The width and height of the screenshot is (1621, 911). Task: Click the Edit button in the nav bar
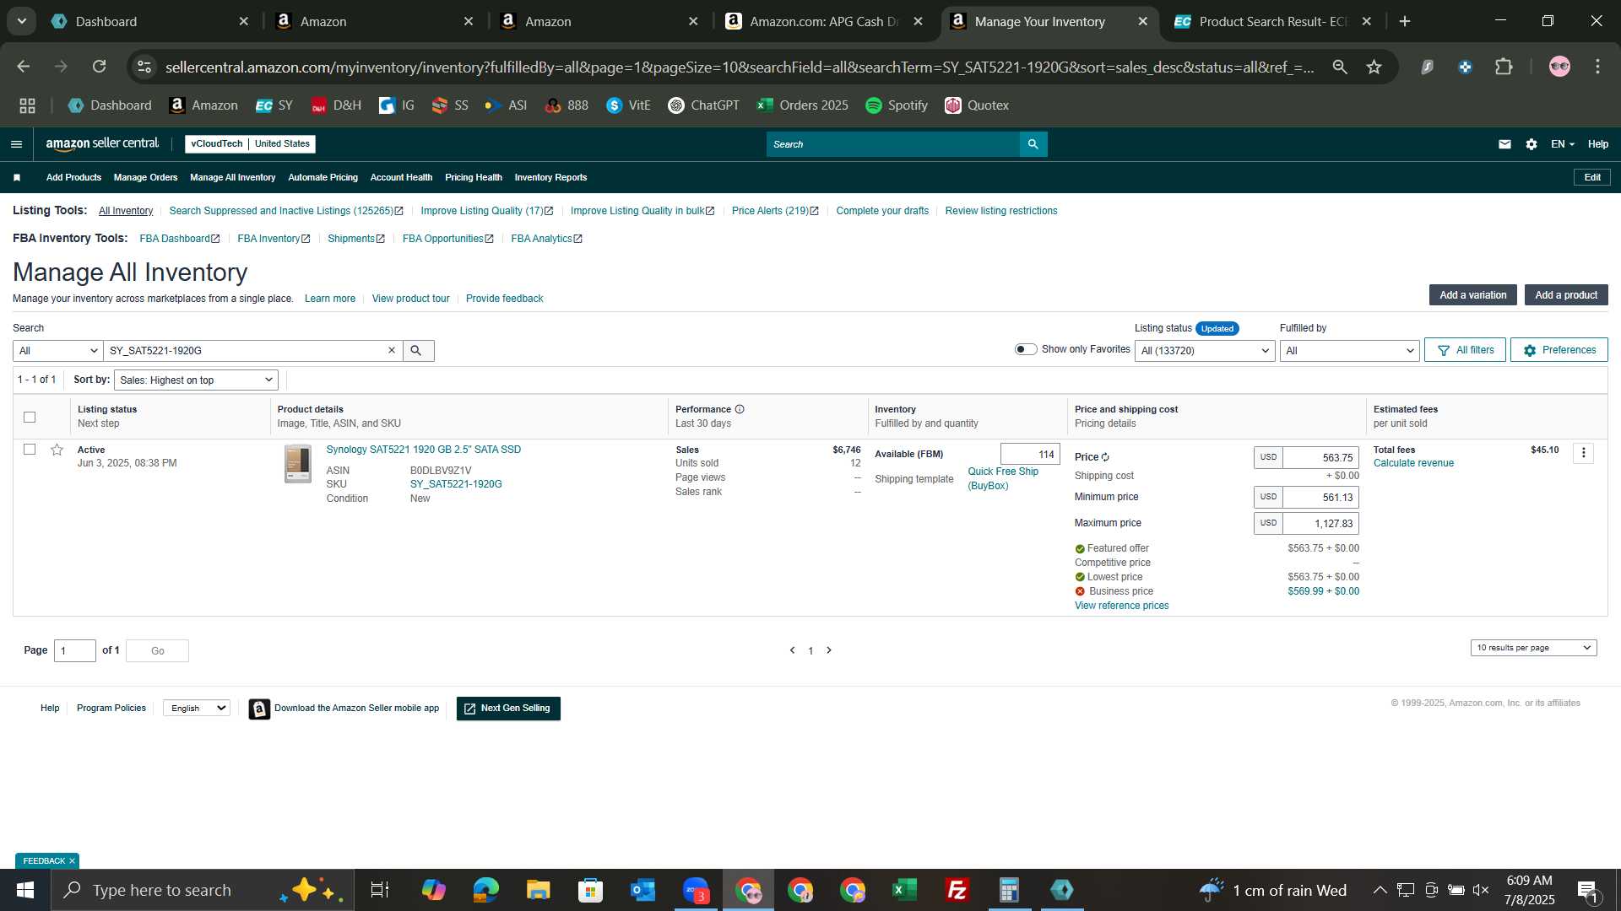[x=1592, y=177]
